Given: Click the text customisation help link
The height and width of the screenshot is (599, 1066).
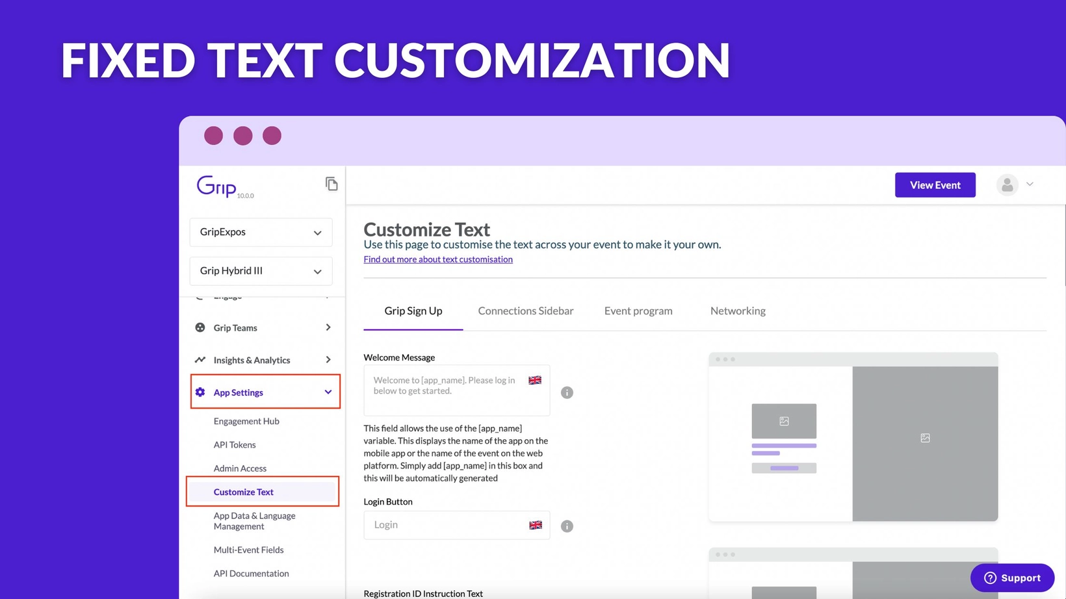Looking at the screenshot, I should (x=438, y=259).
